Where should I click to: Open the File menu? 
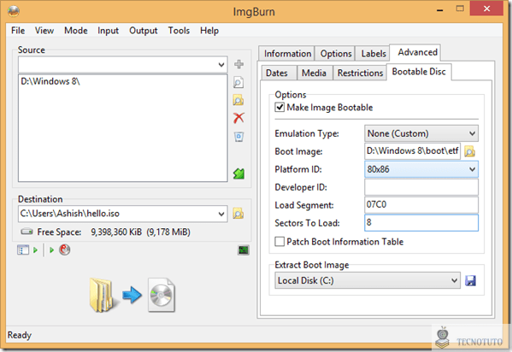[x=18, y=31]
